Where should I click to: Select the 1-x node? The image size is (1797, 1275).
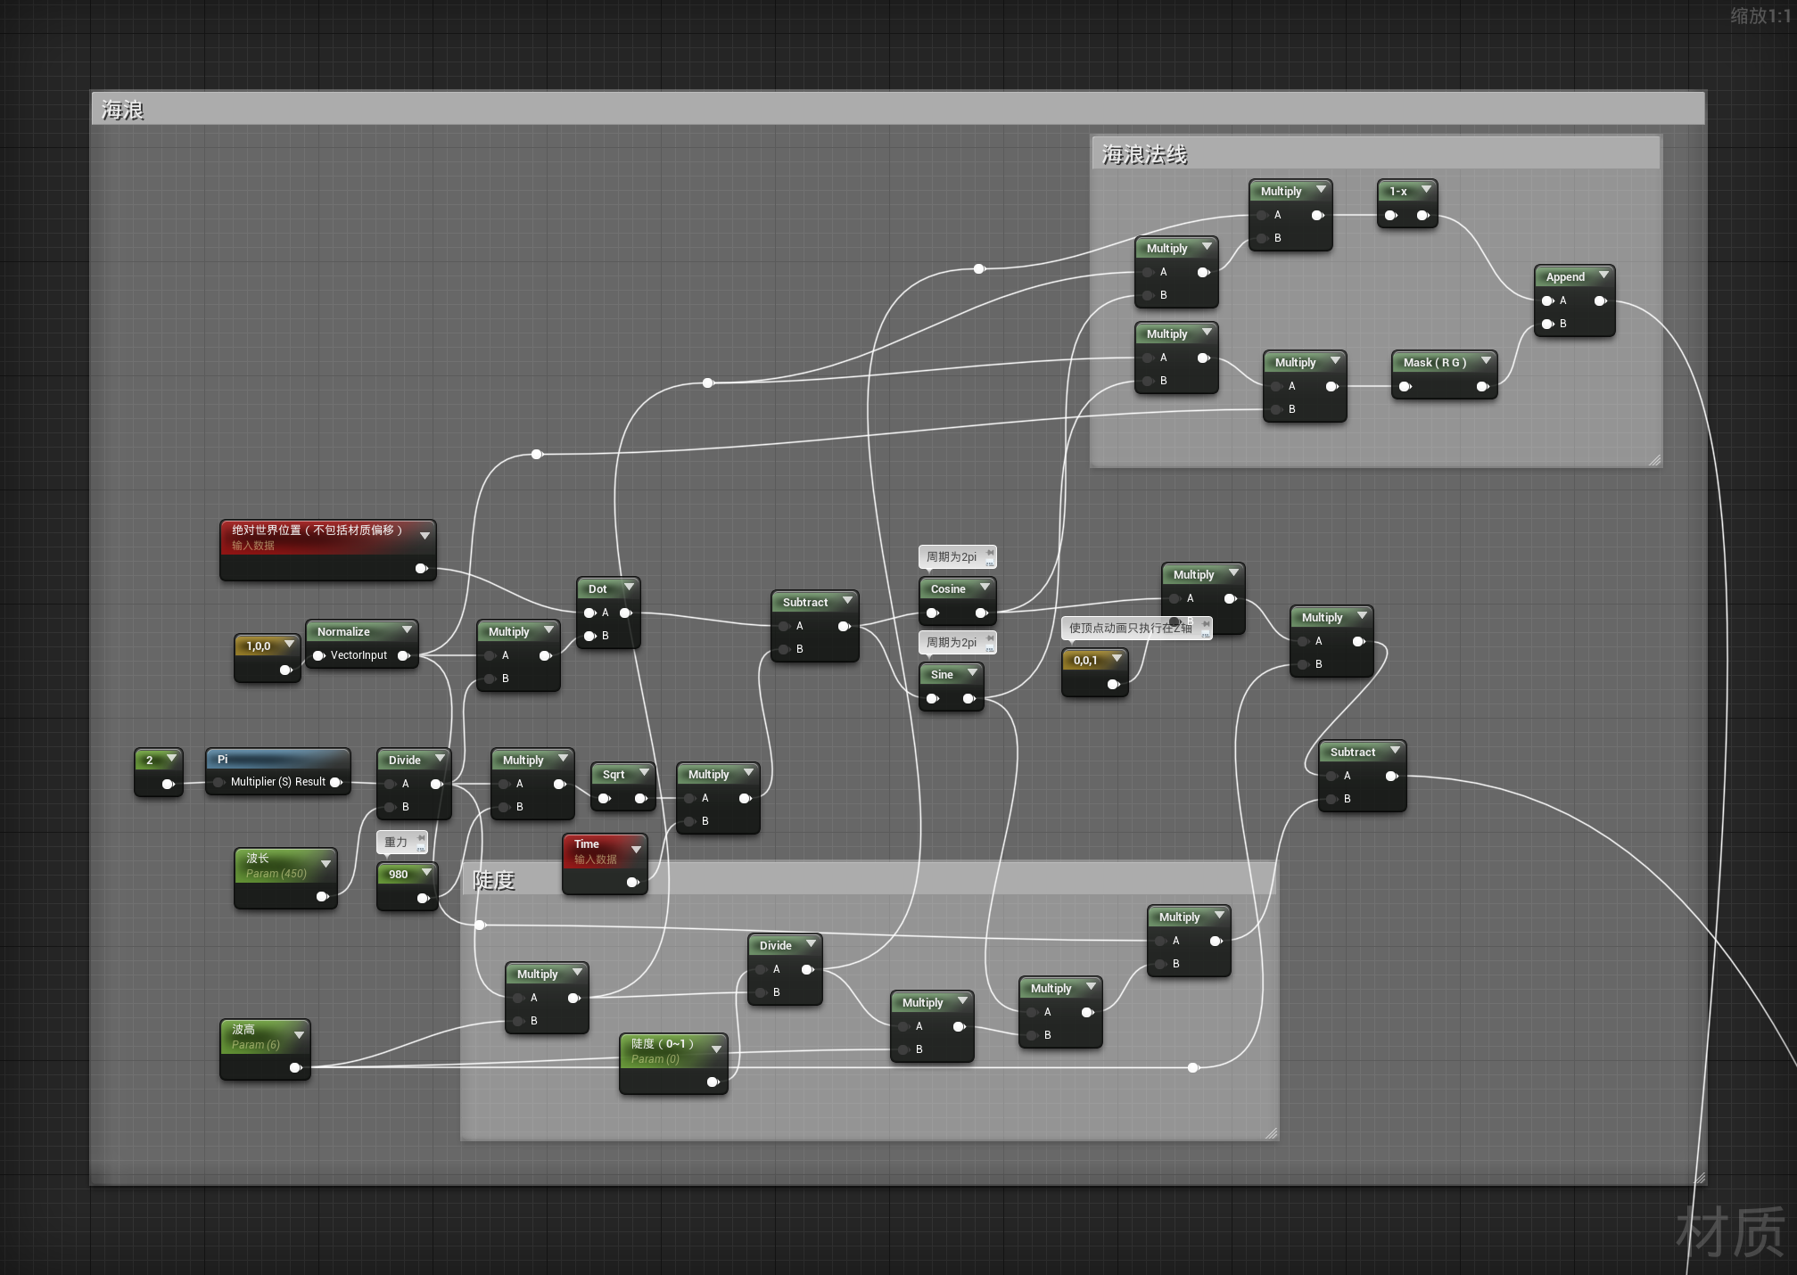pyautogui.click(x=1400, y=190)
